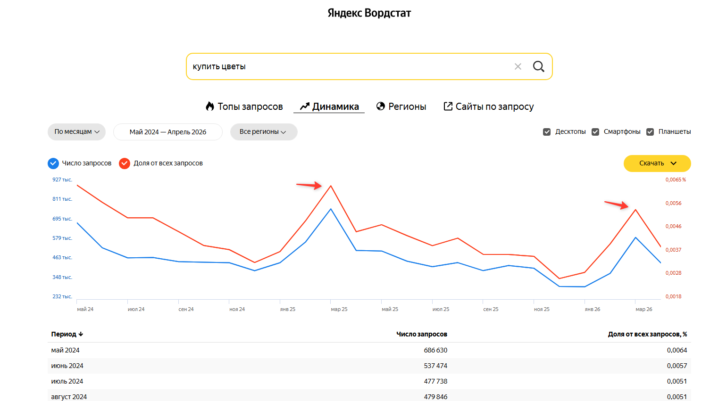Click the июнь 2024 period cell
The height and width of the screenshot is (401, 710).
[67, 366]
